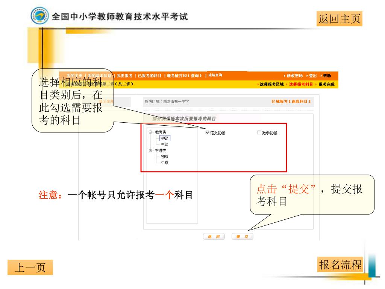Image resolution: width=385 pixels, height=289 pixels.
Task: Click the title 全国中小学教师教育技术水平考试
Action: click(x=120, y=17)
